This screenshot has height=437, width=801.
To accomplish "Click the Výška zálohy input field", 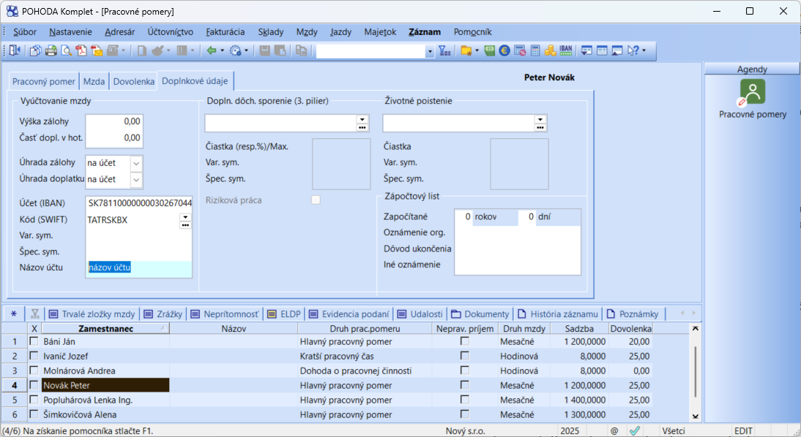I will pos(113,121).
